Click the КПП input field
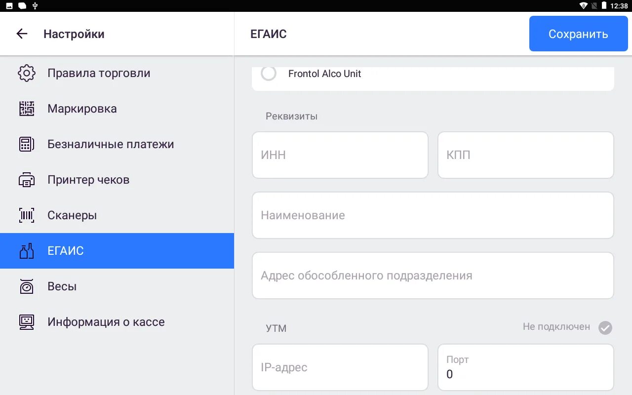Image resolution: width=632 pixels, height=395 pixels. coord(525,155)
